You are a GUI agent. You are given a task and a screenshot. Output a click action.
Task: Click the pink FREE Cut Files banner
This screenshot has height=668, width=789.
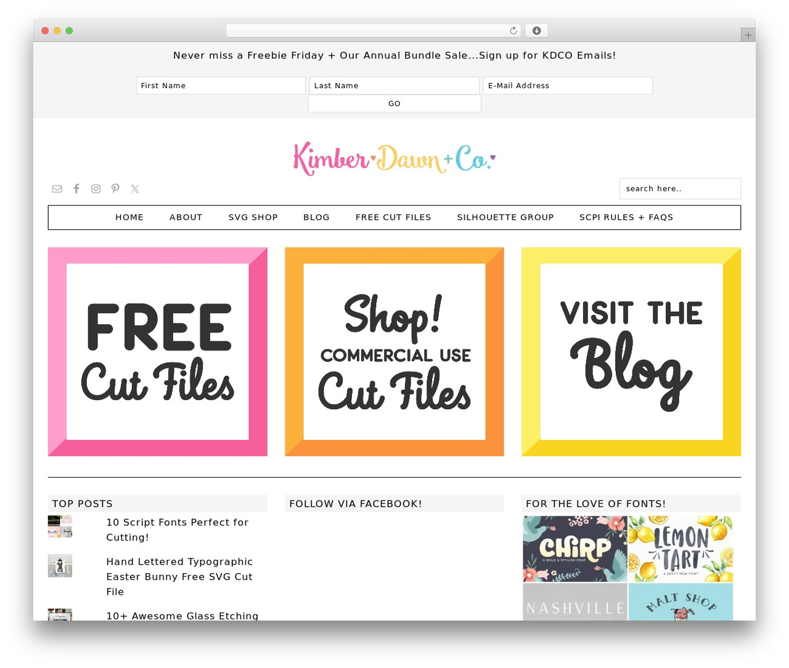(x=158, y=352)
